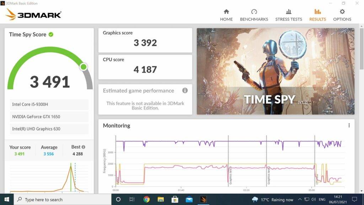Open Cortana circle icon
This screenshot has height=205, width=364.
tap(118, 199)
